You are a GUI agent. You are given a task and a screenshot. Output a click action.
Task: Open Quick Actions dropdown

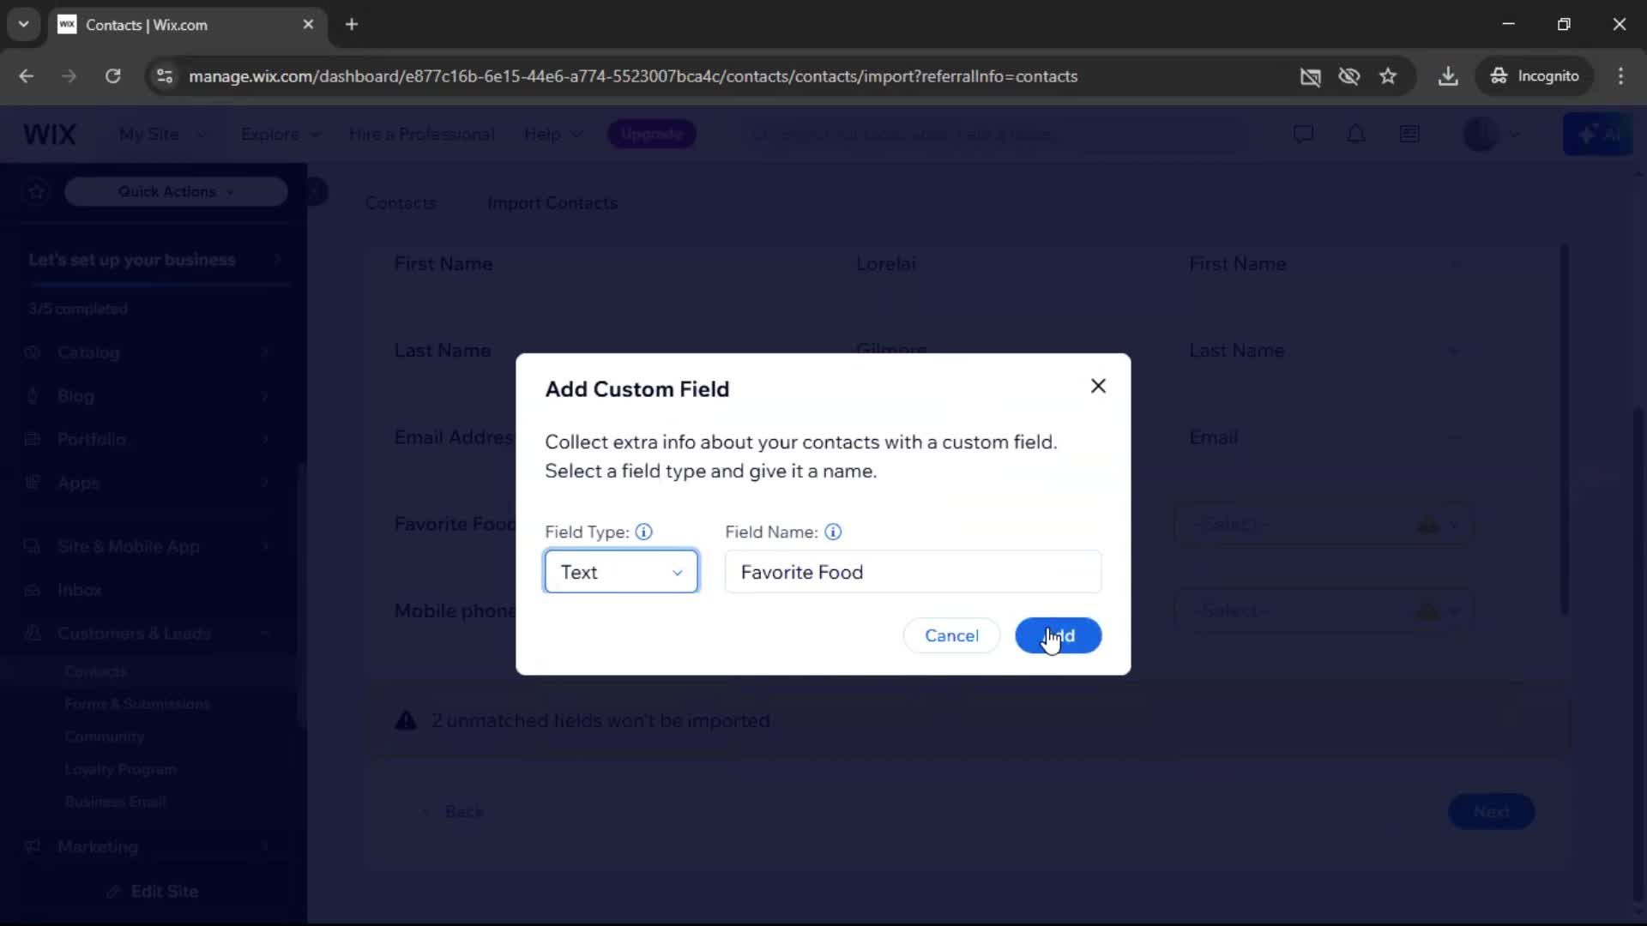(x=176, y=192)
